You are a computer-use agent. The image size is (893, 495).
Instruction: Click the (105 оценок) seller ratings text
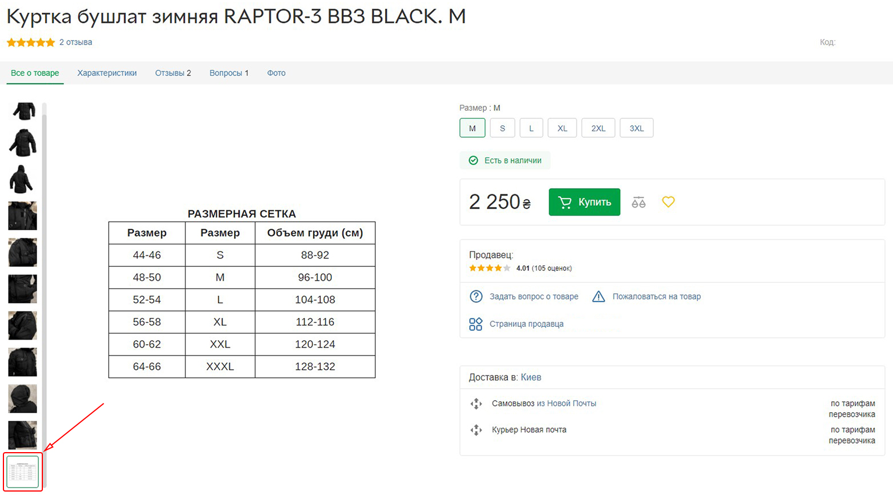coord(551,268)
